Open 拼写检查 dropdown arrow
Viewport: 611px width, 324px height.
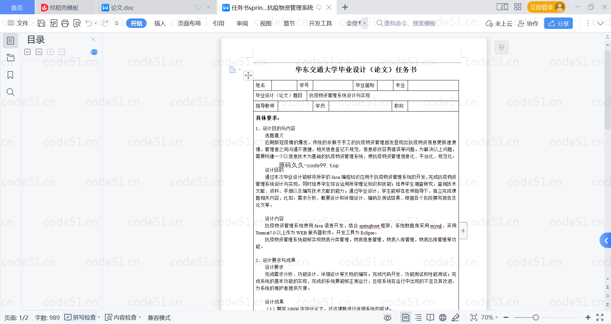pos(99,317)
